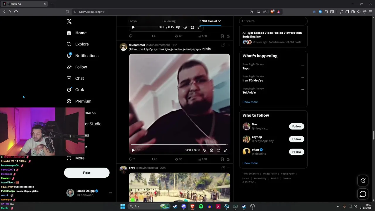Open the Tapu trending topic
375x211 pixels.
coord(246,68)
